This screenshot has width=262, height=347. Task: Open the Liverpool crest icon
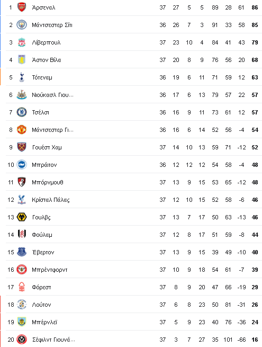22,42
